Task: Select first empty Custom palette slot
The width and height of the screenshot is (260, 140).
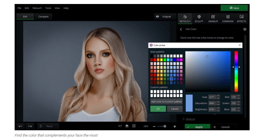Action: point(152,92)
